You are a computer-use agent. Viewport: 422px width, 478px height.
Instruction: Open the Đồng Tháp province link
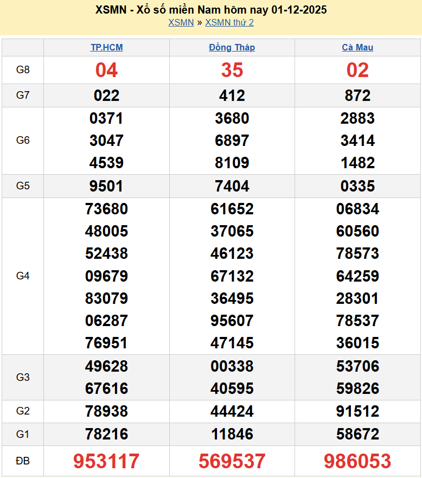pos(232,48)
